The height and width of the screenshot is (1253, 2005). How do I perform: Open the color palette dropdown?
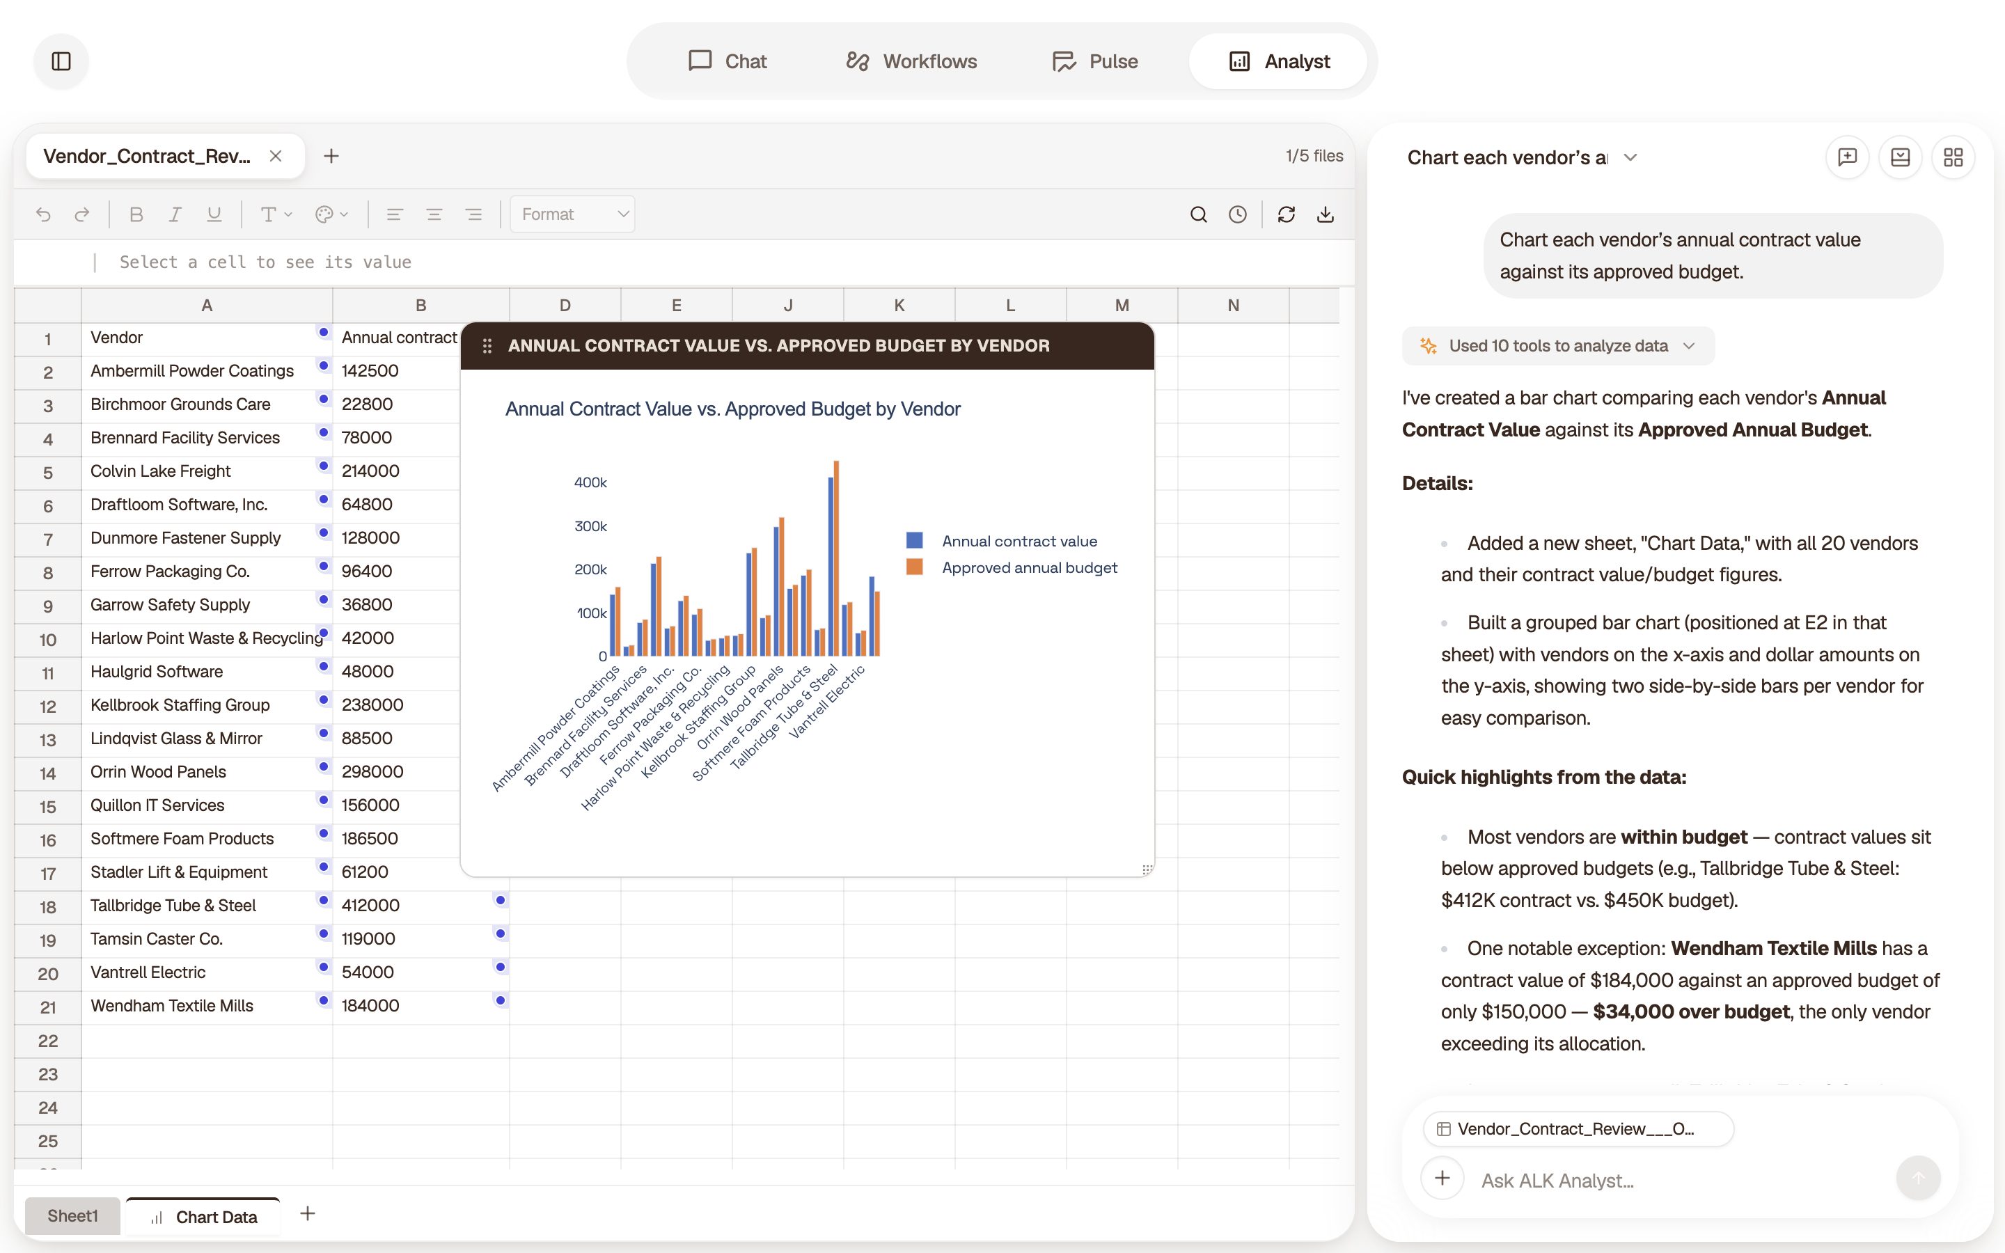coord(331,214)
